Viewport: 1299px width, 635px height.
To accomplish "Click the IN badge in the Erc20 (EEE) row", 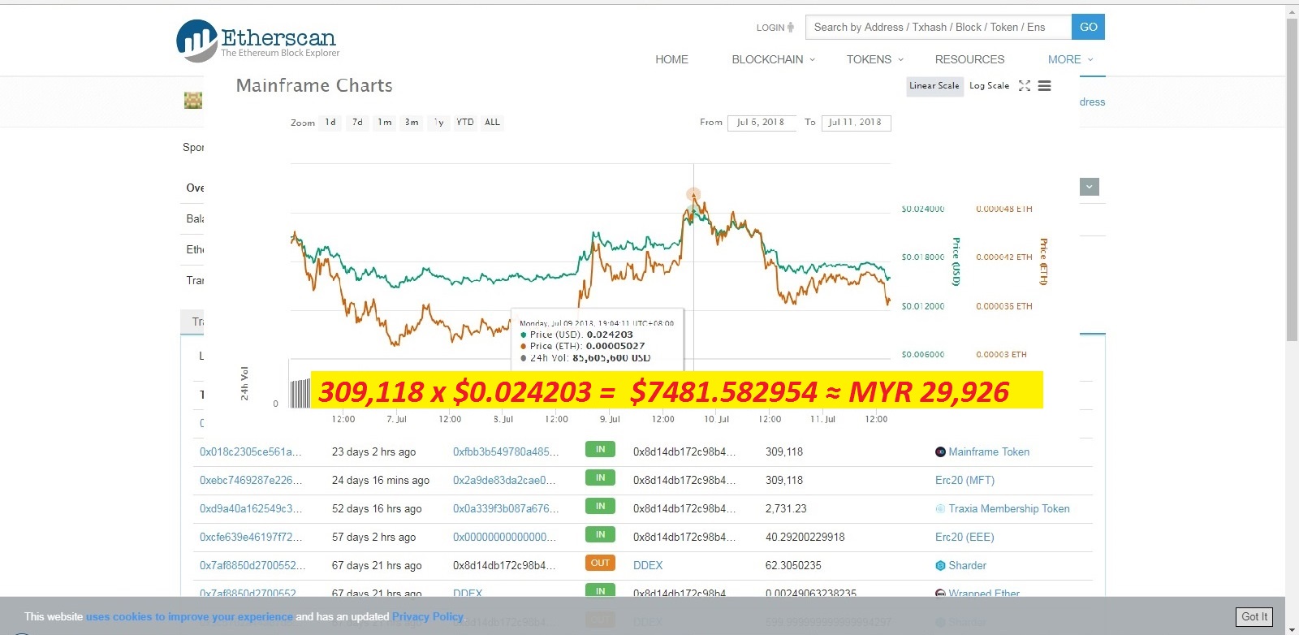I will click(600, 535).
